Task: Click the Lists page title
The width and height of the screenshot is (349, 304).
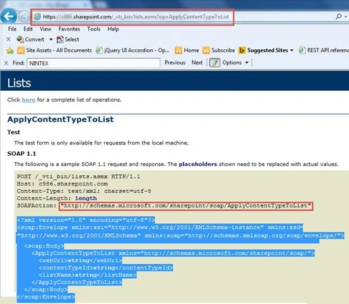Action: point(19,83)
